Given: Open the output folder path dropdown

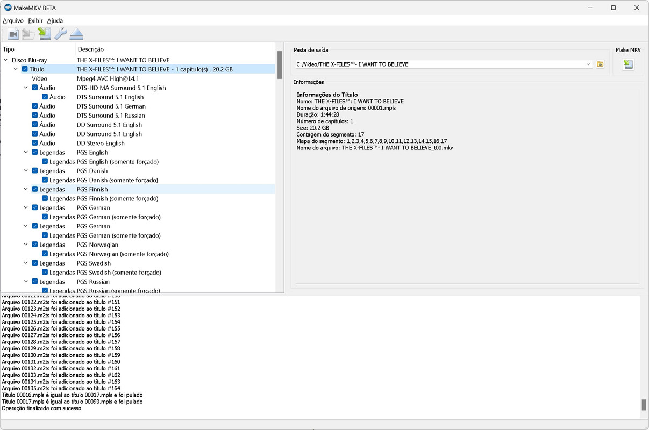Looking at the screenshot, I should tap(588, 64).
